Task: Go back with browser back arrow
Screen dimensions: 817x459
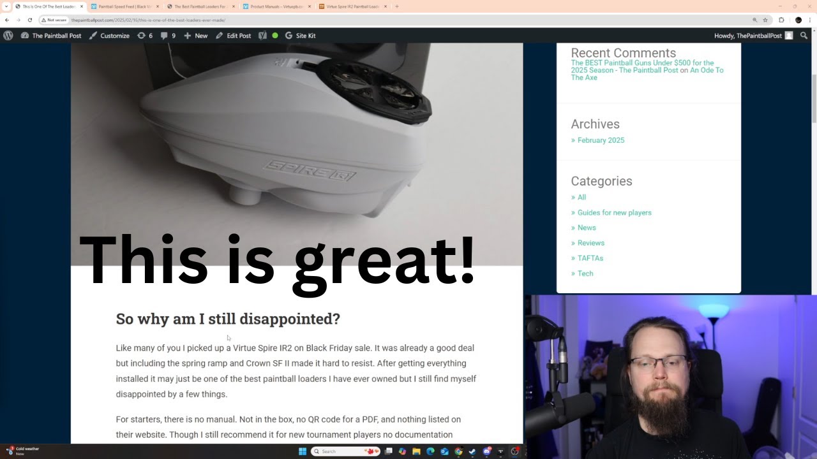Action: pos(7,20)
